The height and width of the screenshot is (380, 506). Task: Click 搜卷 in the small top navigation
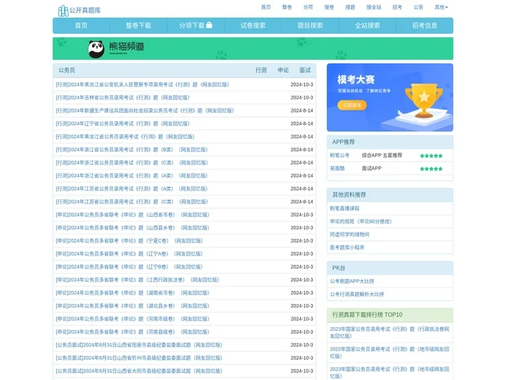(329, 7)
